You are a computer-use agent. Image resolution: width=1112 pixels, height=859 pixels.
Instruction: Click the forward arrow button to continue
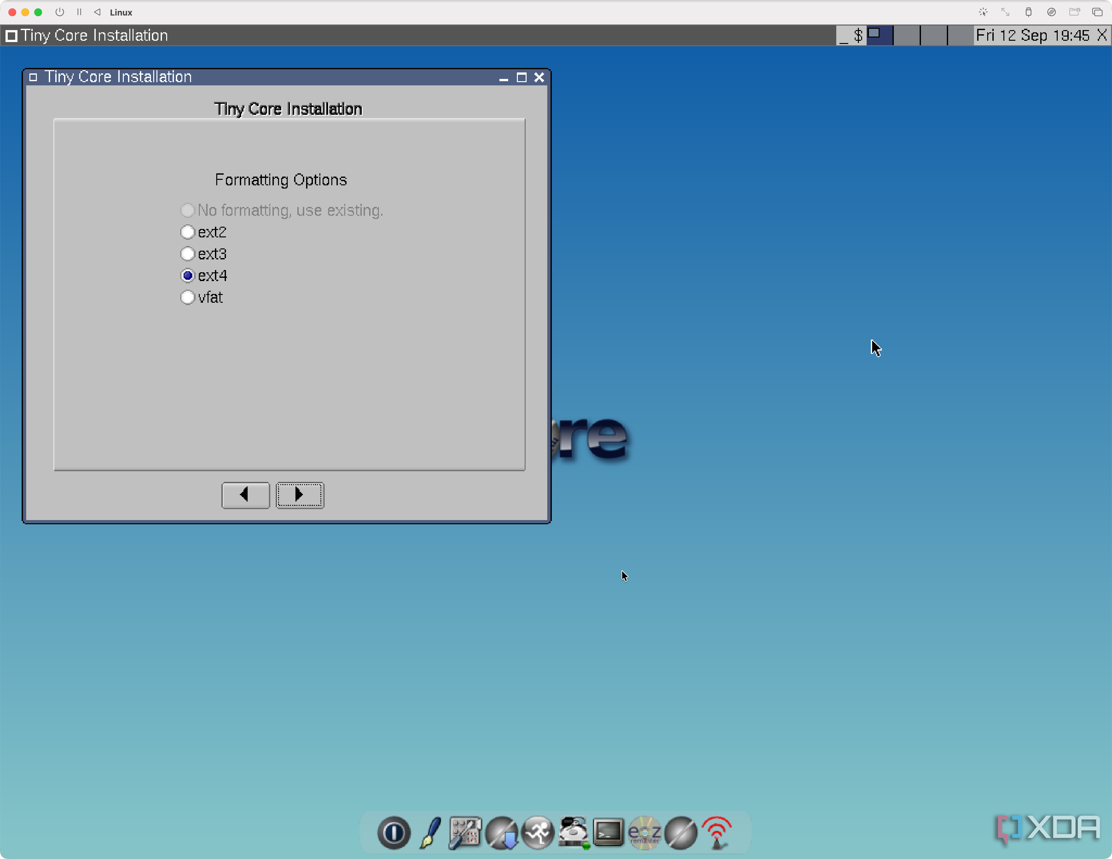click(300, 495)
